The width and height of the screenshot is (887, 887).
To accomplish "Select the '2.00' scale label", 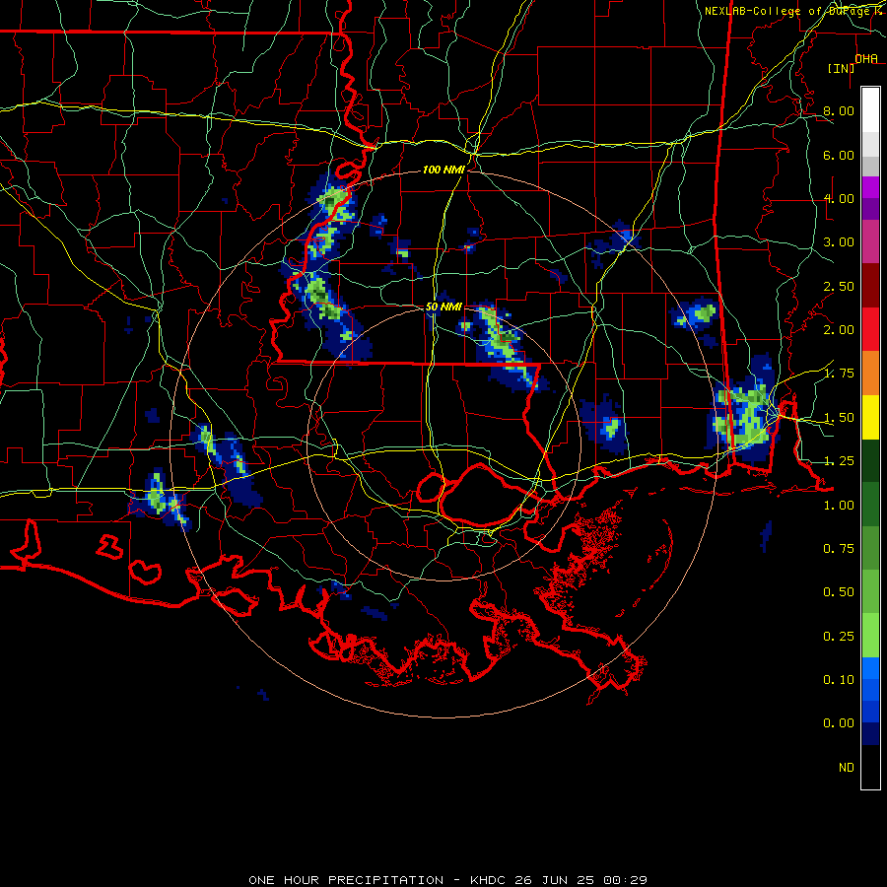I will click(x=839, y=330).
